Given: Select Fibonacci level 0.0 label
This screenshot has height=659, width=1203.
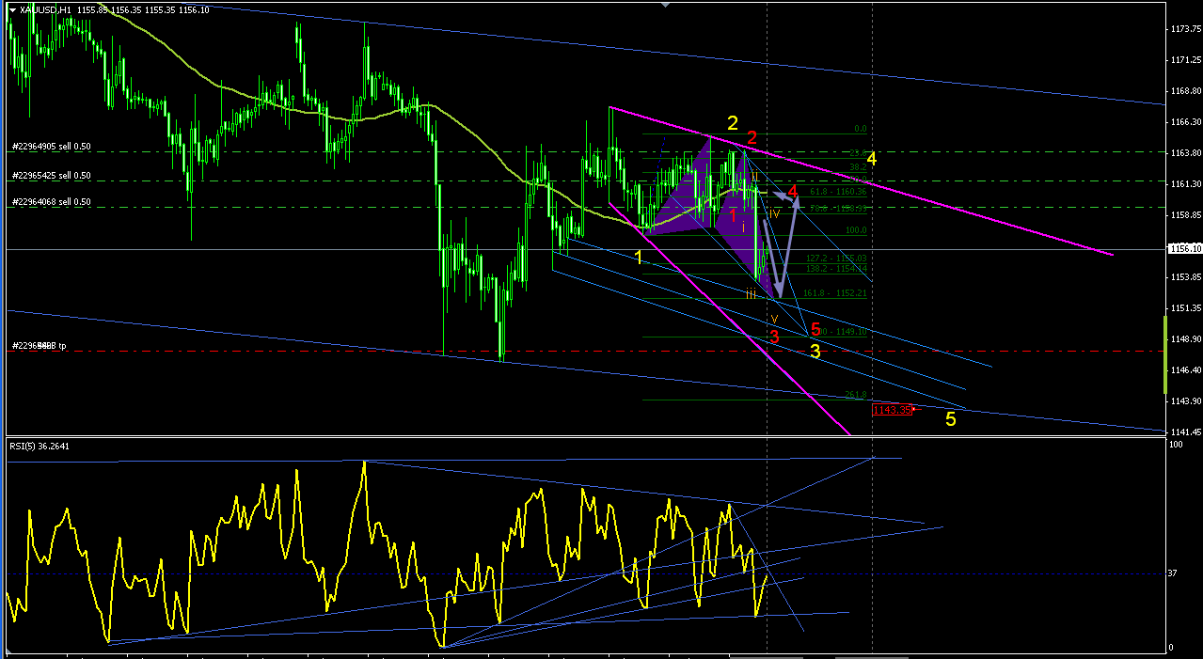Looking at the screenshot, I should (x=860, y=129).
